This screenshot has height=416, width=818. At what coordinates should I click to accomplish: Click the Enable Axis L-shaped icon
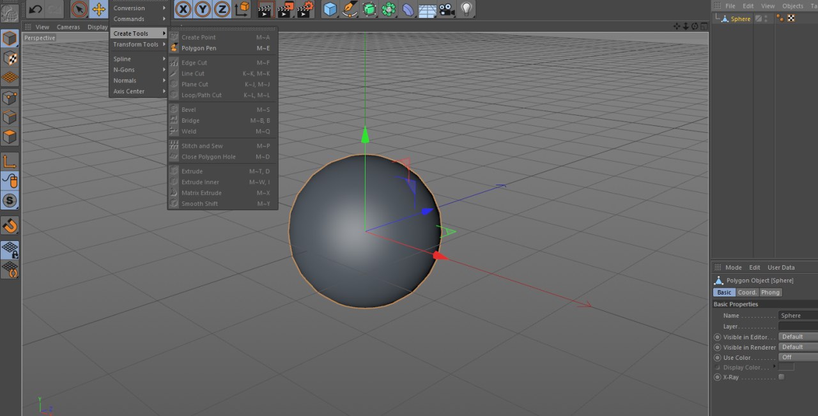(x=10, y=162)
